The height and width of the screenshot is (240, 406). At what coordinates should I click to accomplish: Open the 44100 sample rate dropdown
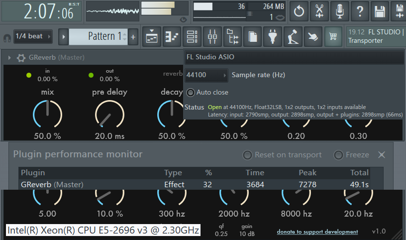click(x=206, y=75)
